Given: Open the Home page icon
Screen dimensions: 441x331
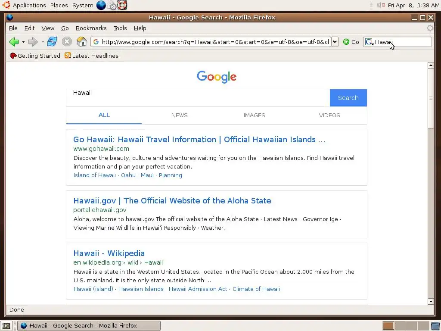Looking at the screenshot, I should [x=81, y=42].
